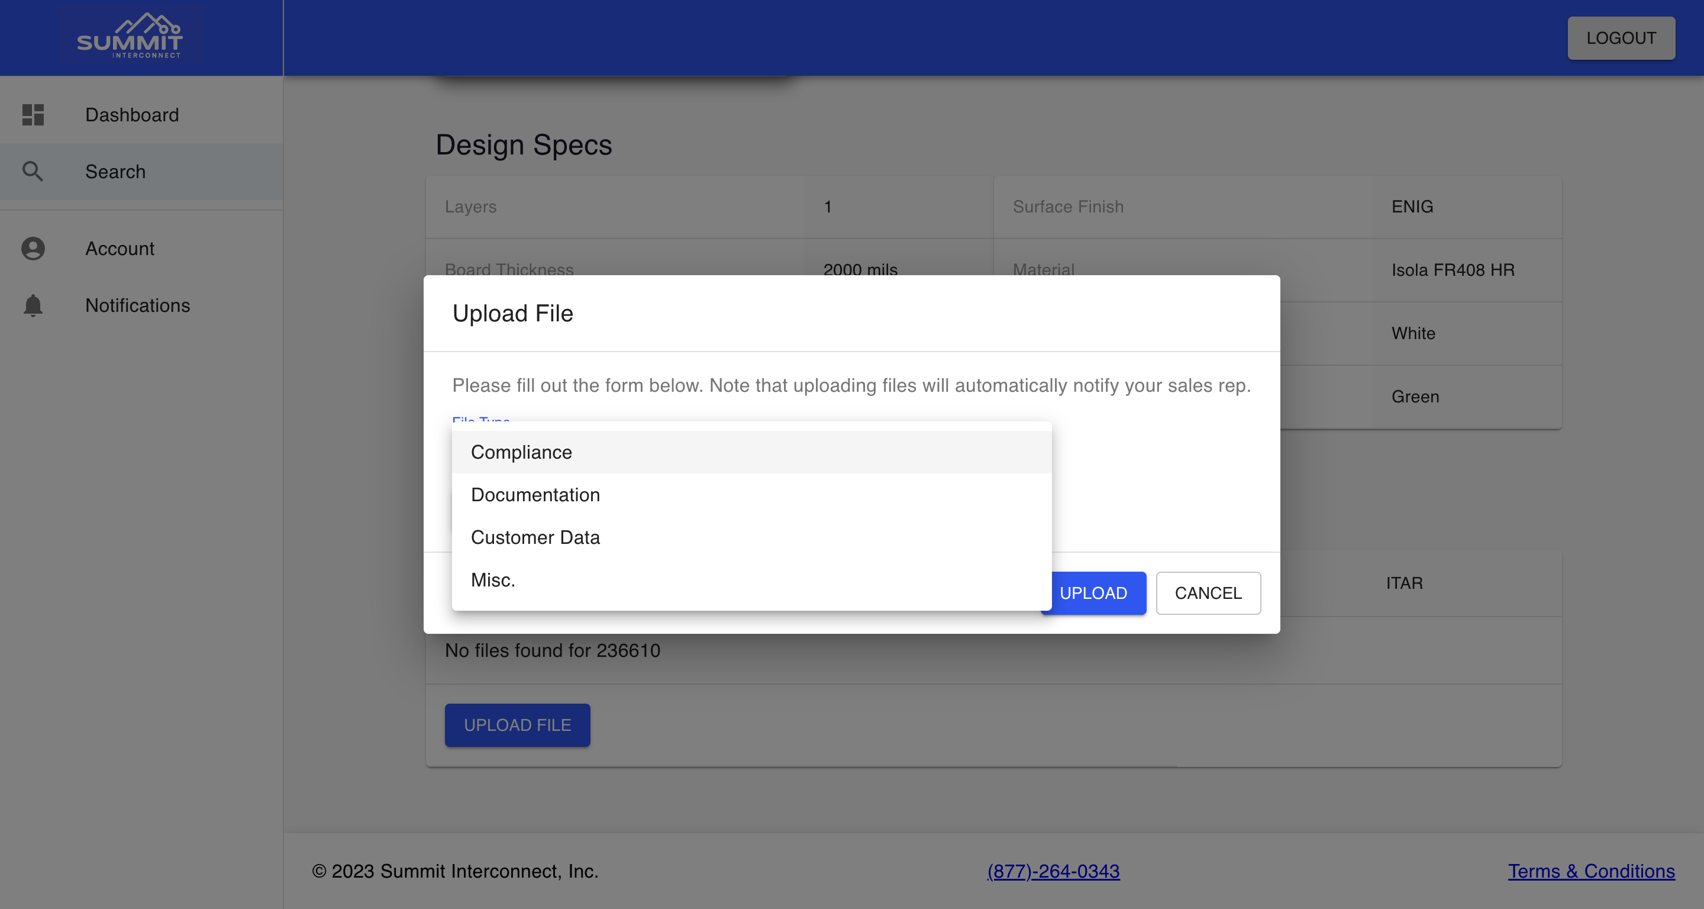Open the Notifications page
Image resolution: width=1704 pixels, height=909 pixels.
(x=141, y=305)
